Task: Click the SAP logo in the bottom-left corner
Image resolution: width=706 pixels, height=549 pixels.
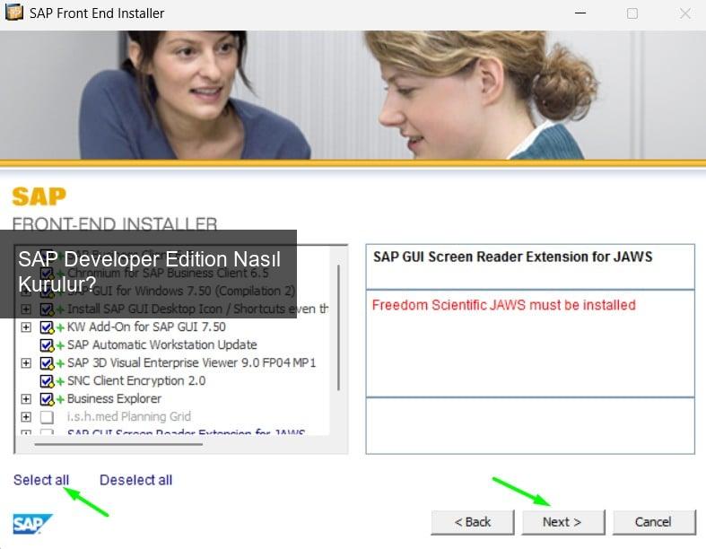Action: point(32,524)
